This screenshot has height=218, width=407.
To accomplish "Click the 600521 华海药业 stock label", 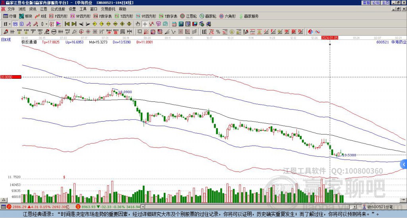I will [391, 42].
